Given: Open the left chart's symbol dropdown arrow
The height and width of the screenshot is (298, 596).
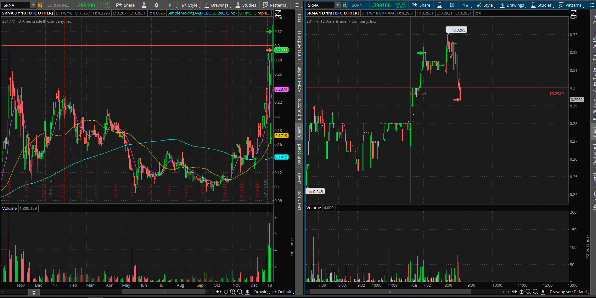Looking at the screenshot, I should tap(33, 5).
